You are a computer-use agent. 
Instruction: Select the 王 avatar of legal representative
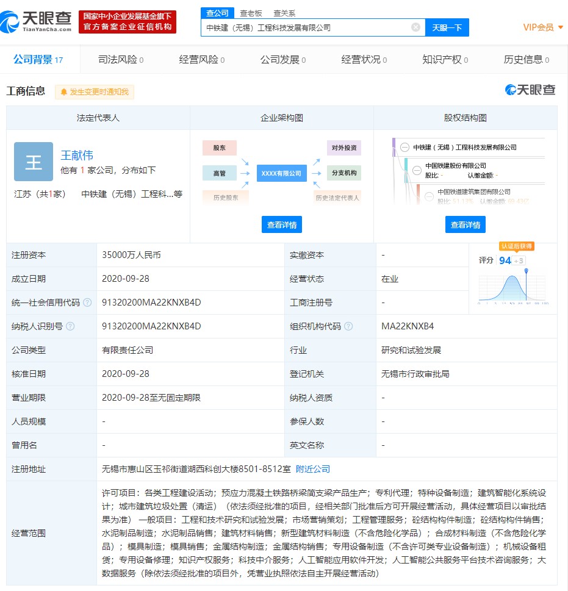34,162
